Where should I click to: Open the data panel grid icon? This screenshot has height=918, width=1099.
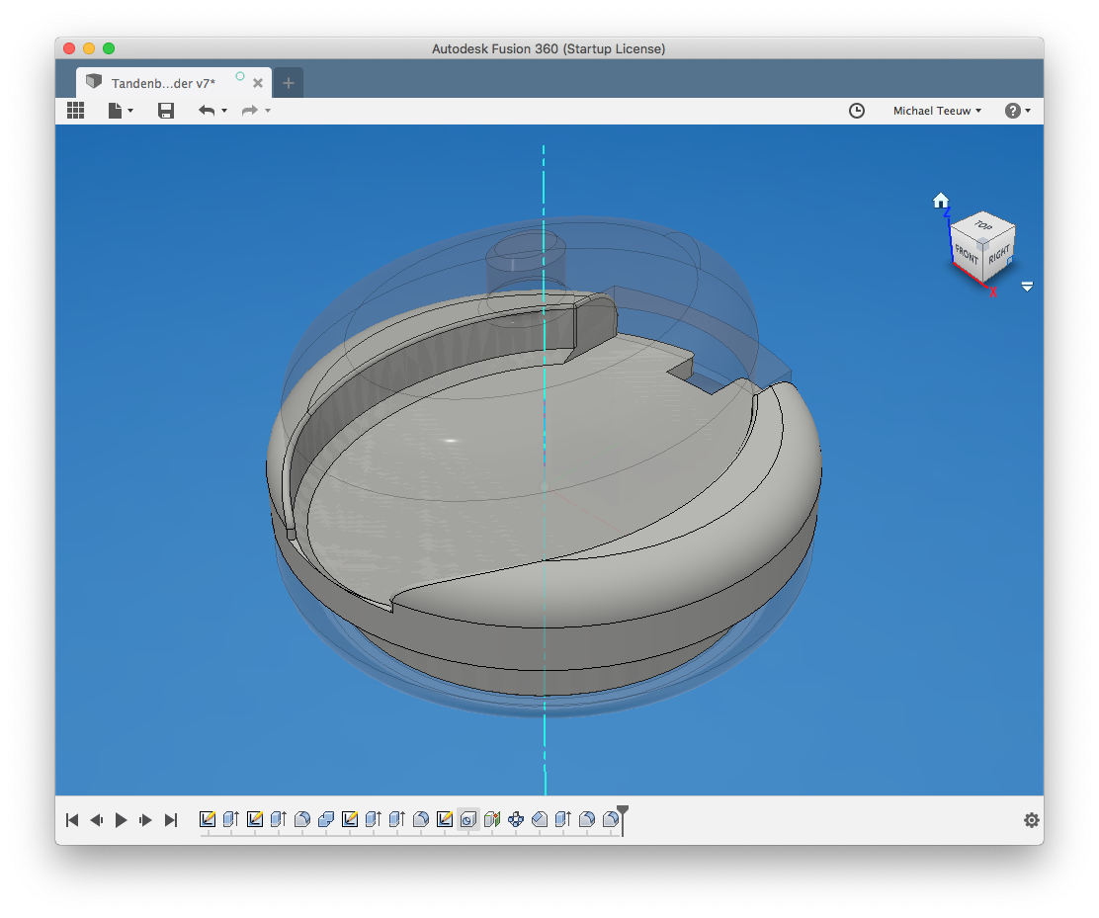75,111
